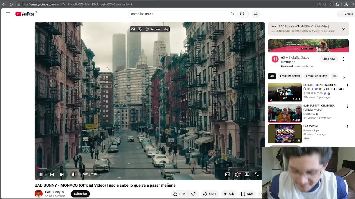
Task: Click the 'Rhunter - Topic' channel text
Action: [311, 130]
